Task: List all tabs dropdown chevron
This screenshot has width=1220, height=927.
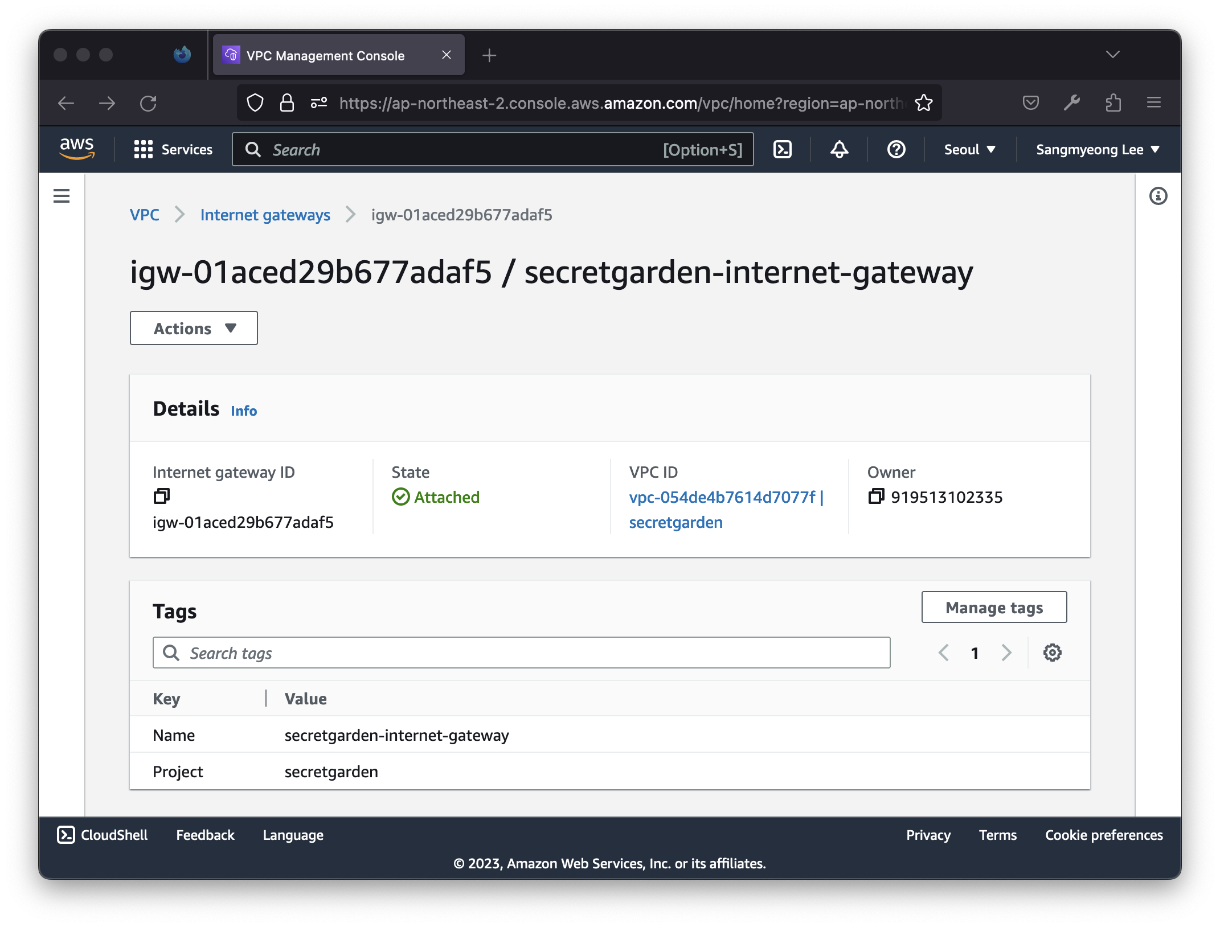Action: point(1112,55)
